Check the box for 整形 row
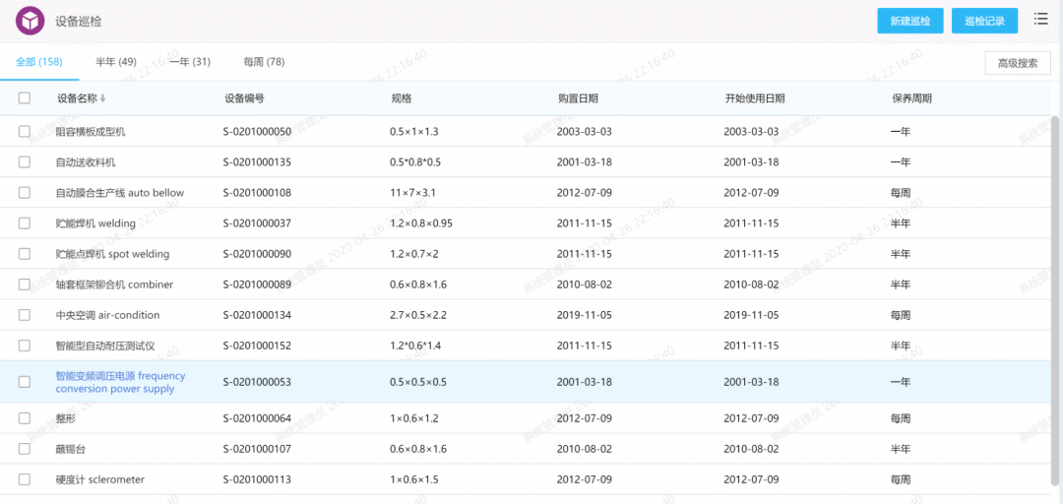The image size is (1063, 504). coord(25,418)
